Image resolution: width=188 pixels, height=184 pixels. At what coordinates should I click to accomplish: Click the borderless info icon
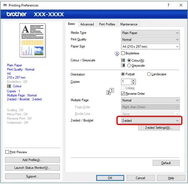click(x=117, y=53)
